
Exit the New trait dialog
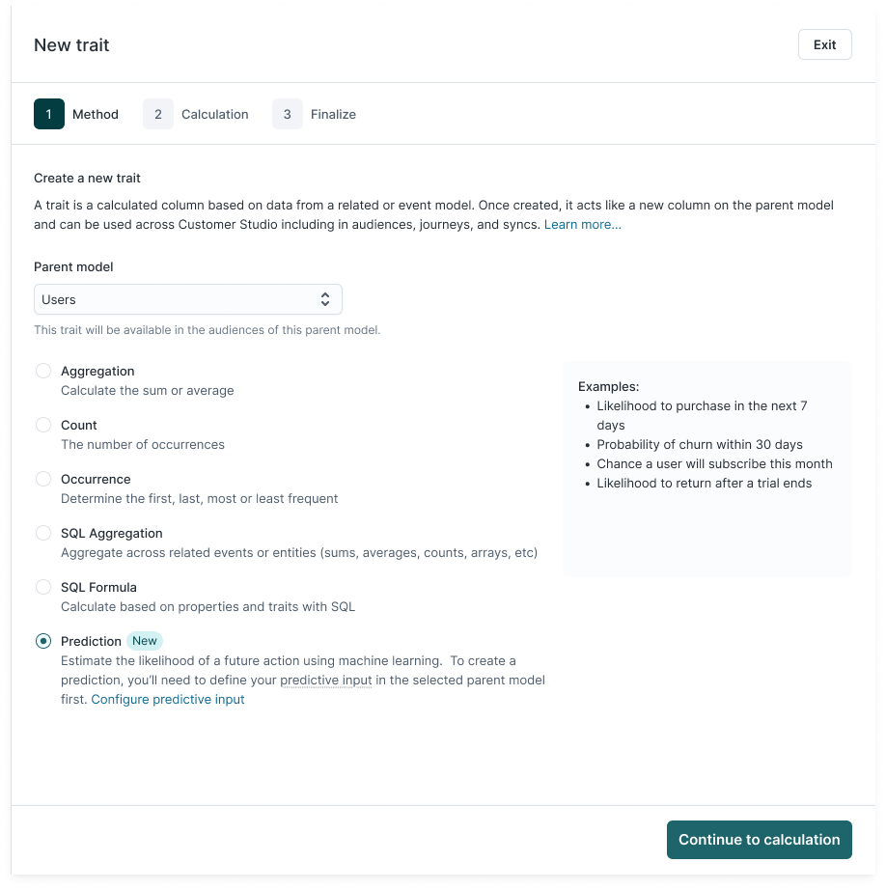(824, 44)
